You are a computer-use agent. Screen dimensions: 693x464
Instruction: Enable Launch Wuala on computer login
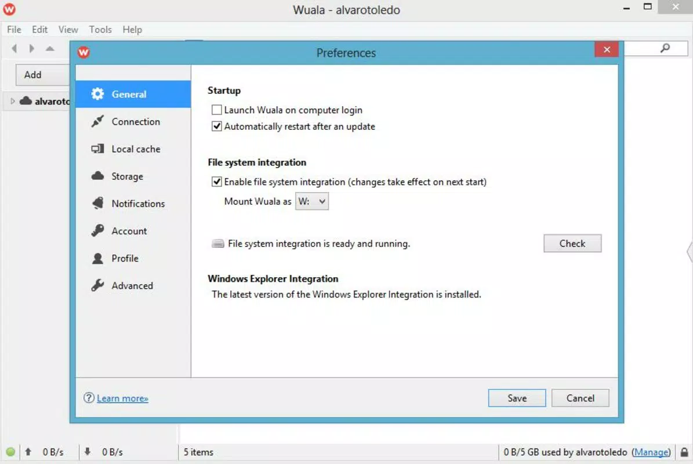pos(216,110)
